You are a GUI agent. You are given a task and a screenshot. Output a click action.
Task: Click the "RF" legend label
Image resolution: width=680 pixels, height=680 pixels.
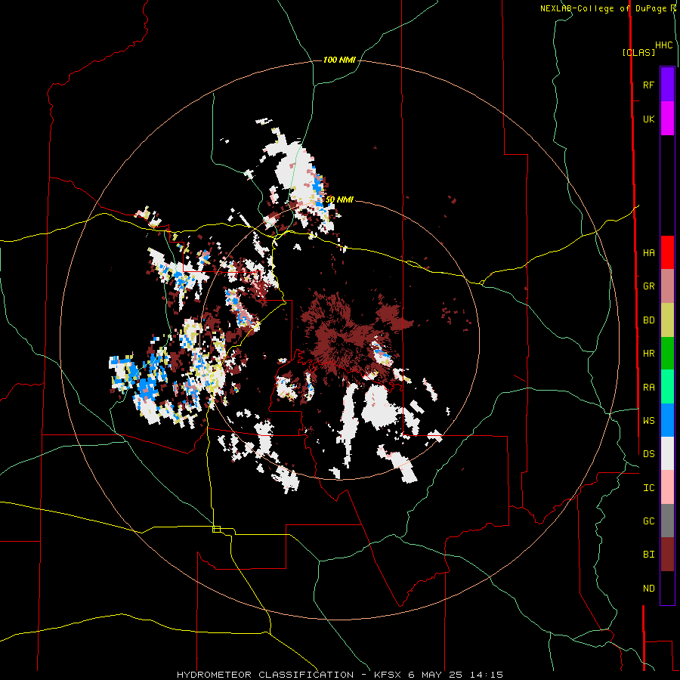(x=648, y=85)
